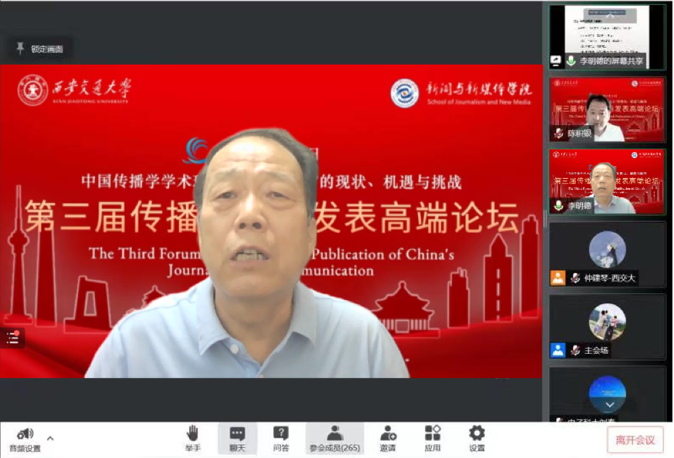Click the 仲建琴-西交大 round avatar
The width and height of the screenshot is (674, 458).
point(607,249)
